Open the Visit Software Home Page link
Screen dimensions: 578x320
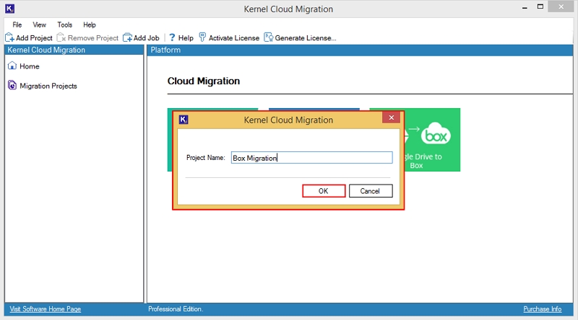[45, 309]
